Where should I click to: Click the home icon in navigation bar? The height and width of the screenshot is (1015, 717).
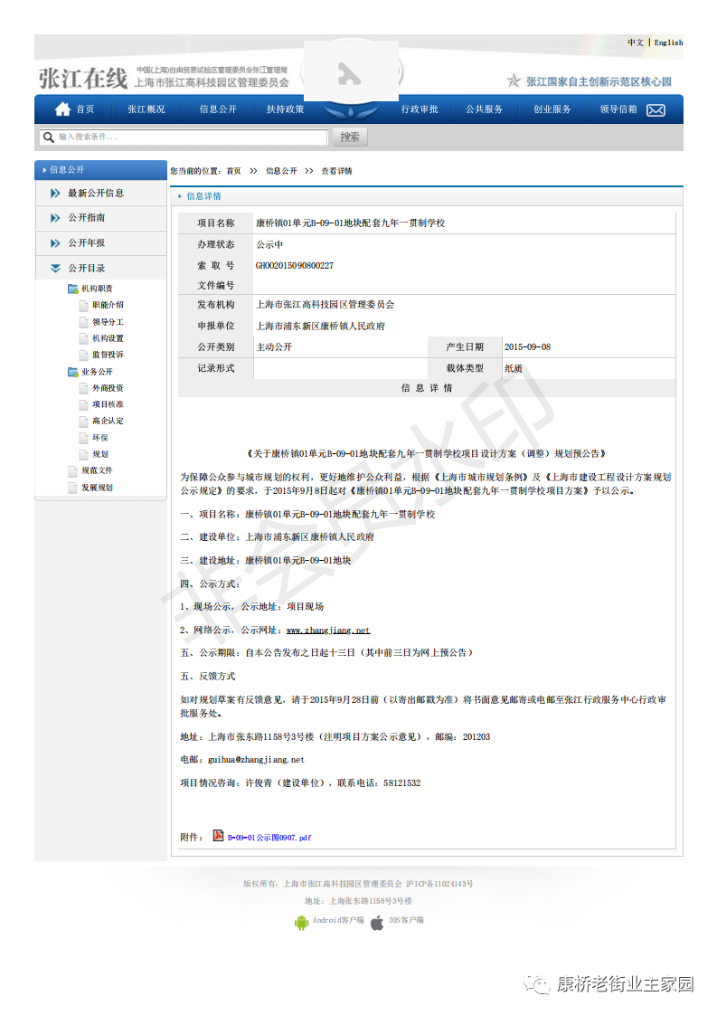pos(62,109)
